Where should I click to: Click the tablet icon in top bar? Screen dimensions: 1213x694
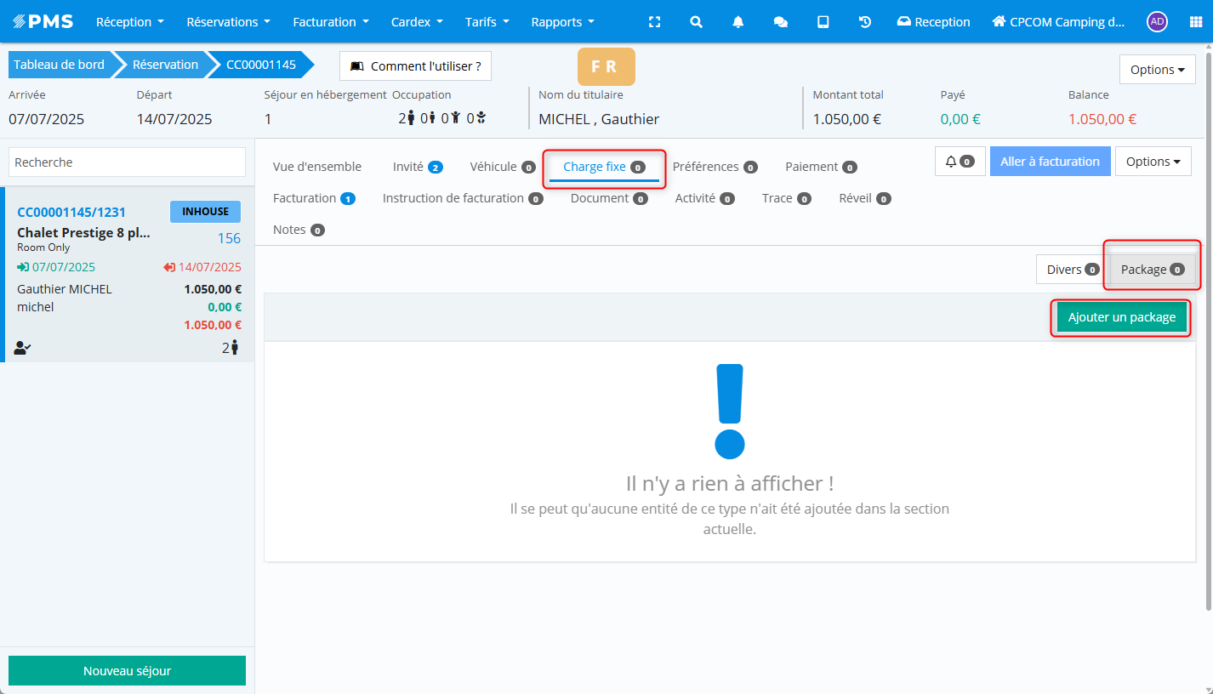(823, 22)
